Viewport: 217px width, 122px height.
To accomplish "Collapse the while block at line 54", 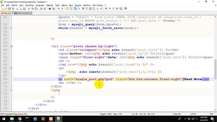I will (x=11, y=28).
